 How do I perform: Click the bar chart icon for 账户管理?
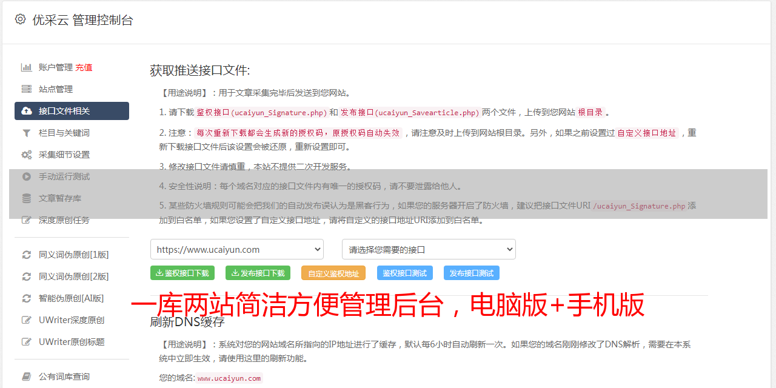click(x=27, y=67)
